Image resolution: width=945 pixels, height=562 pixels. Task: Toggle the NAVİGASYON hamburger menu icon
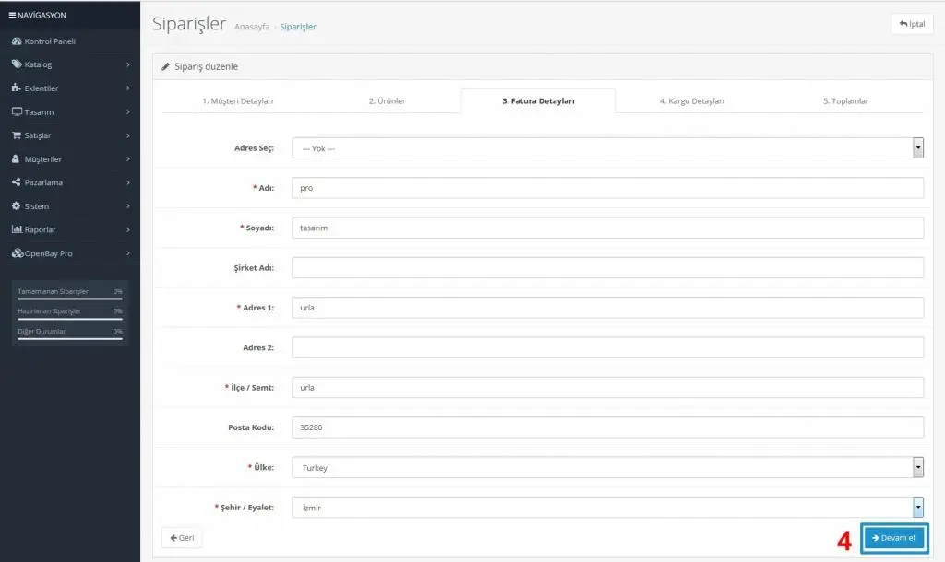click(12, 15)
